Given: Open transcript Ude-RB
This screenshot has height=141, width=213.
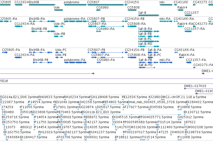Looking at the screenshot, I should pos(58,36).
